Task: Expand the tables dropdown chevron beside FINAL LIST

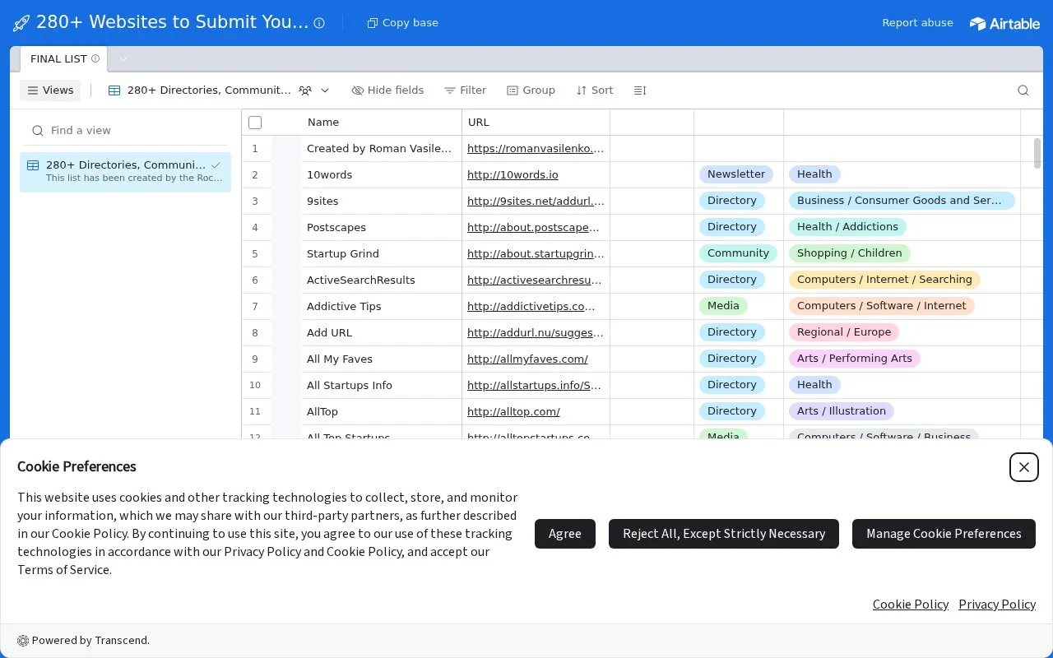Action: (x=123, y=59)
